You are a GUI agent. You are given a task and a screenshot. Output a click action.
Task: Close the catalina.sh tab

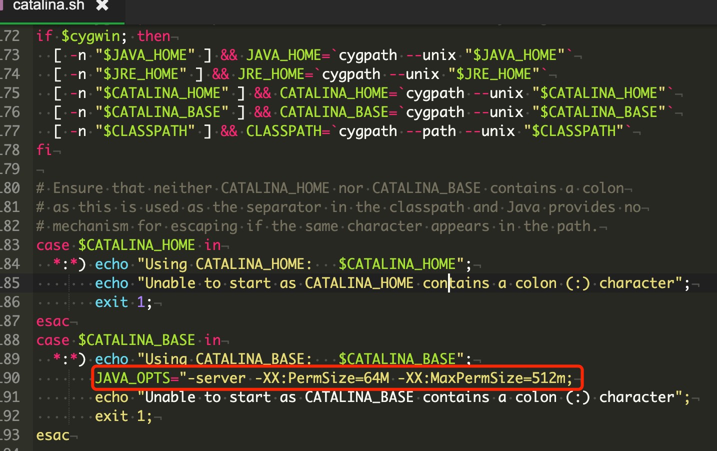[102, 5]
